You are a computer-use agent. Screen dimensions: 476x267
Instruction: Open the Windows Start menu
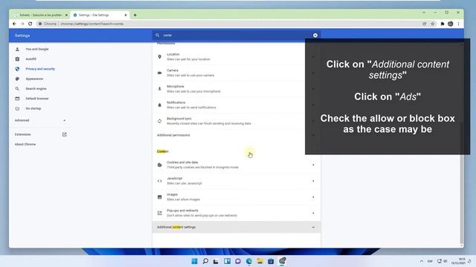click(x=195, y=261)
